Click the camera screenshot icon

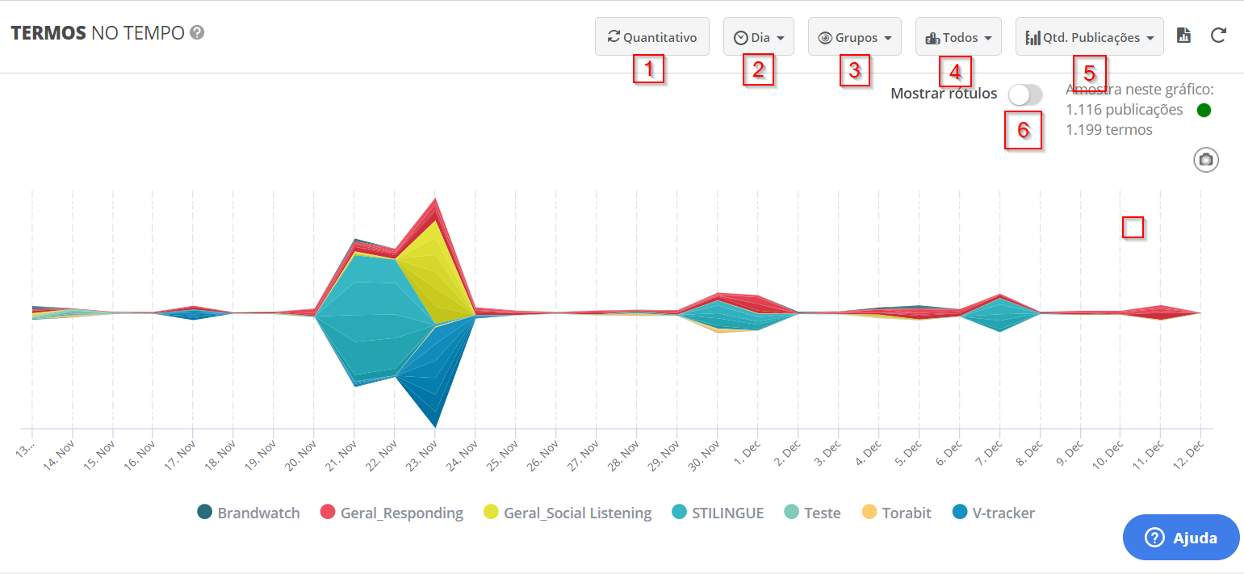tap(1205, 160)
